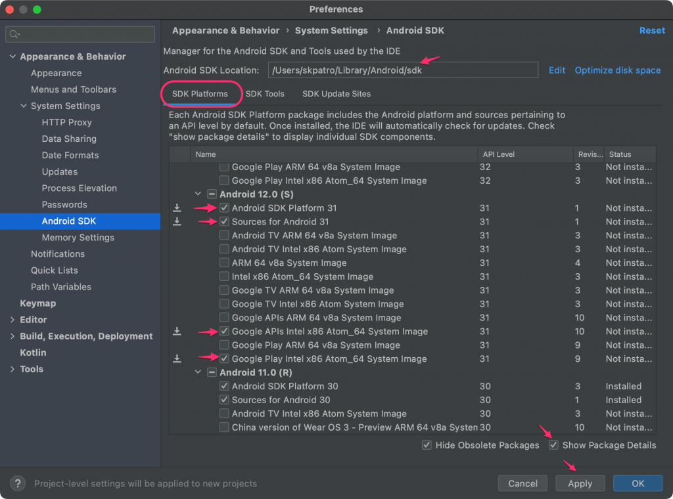Click download icon beside Sources for Android 31
The height and width of the screenshot is (499, 673).
[x=177, y=222]
